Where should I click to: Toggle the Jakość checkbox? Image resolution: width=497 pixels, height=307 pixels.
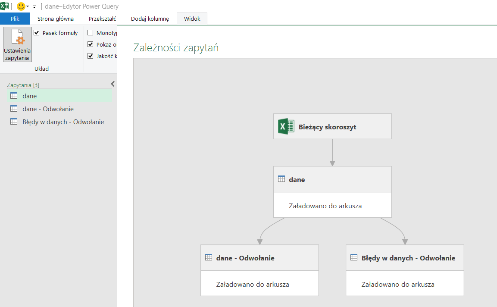click(x=91, y=56)
